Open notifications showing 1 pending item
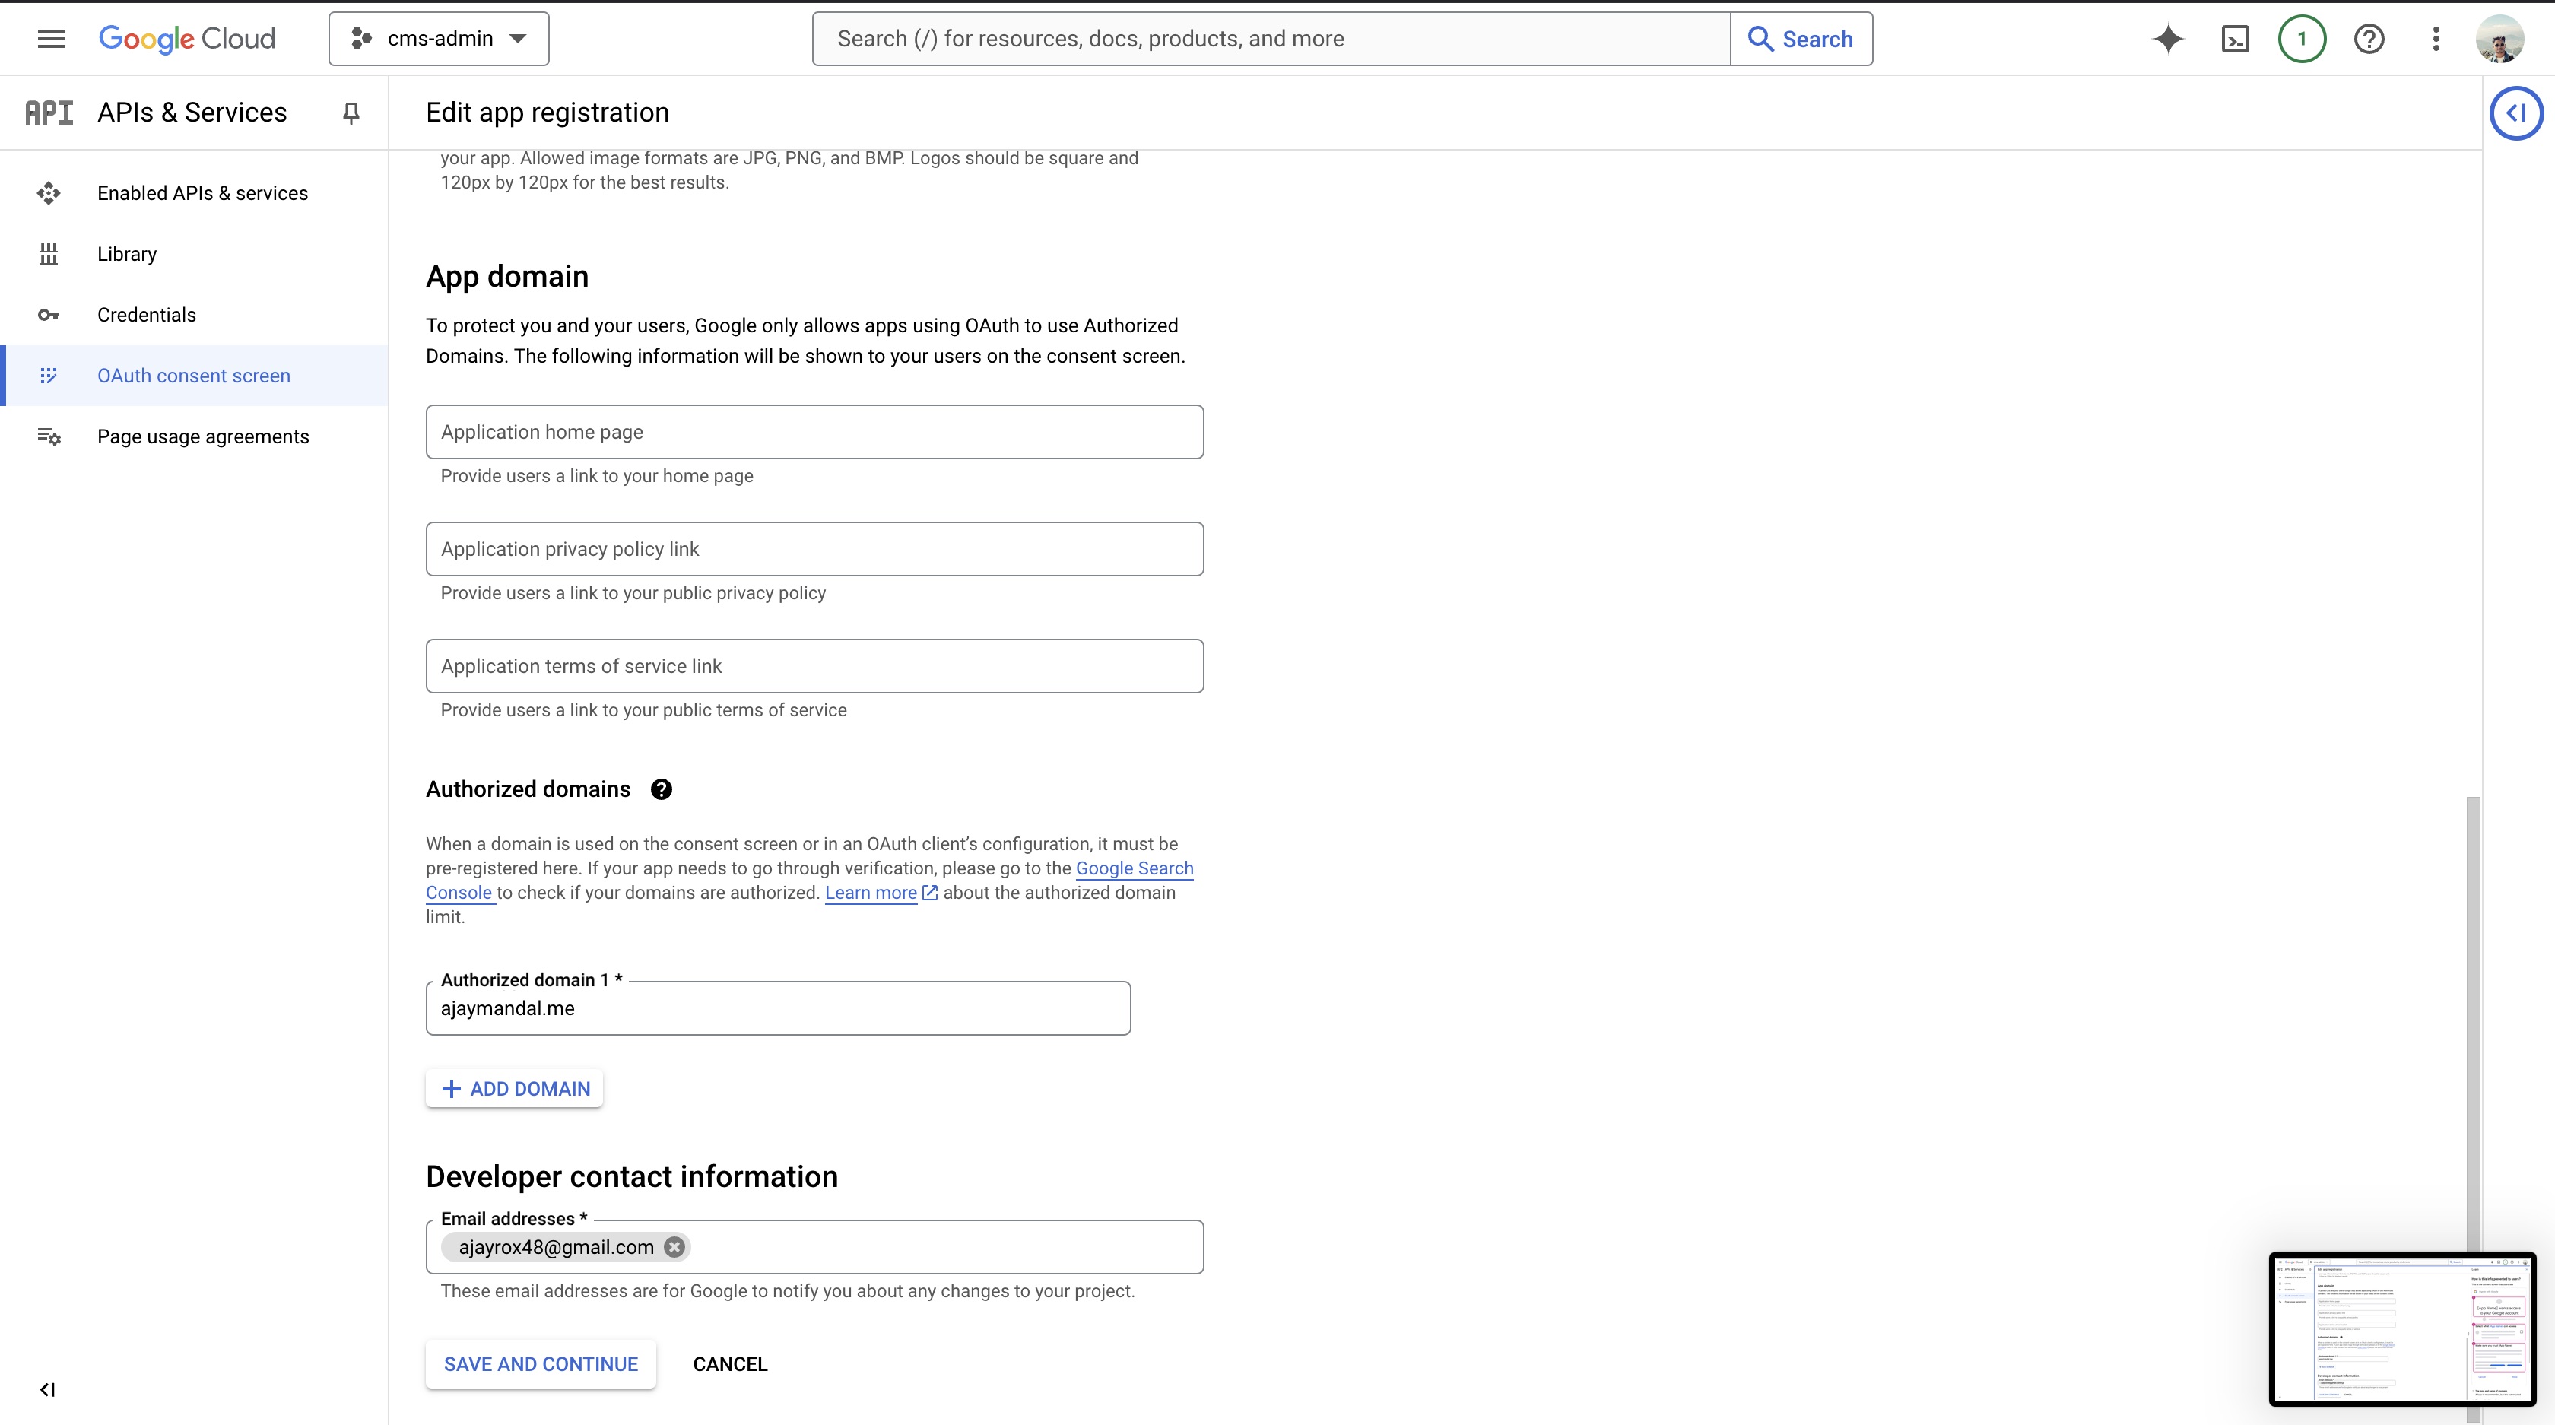 (x=2302, y=39)
